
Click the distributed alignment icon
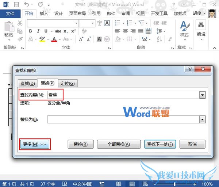[149, 31]
